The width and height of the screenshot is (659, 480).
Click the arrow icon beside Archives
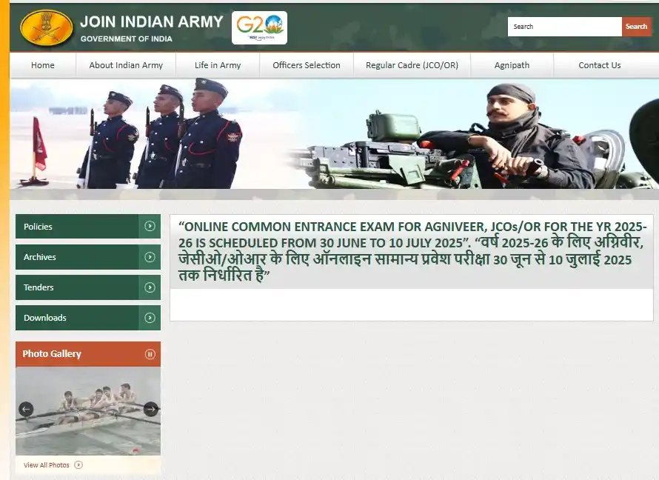pos(150,257)
